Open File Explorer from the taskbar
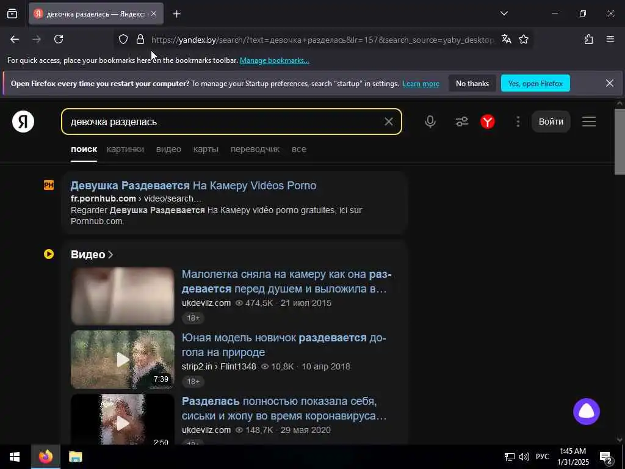The image size is (625, 469). point(75,457)
